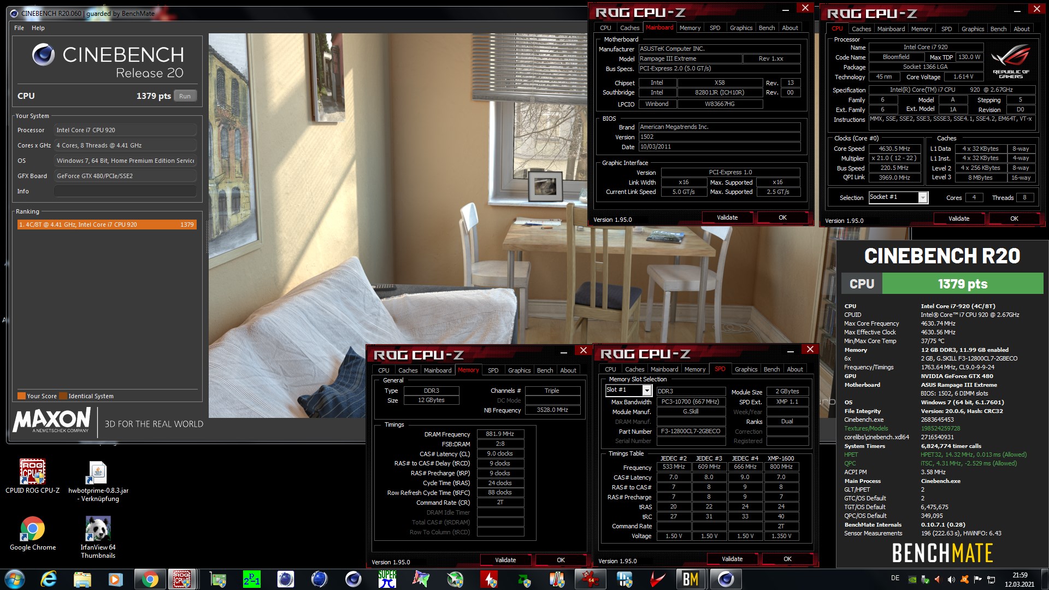Click the red checkmark swoosh taskbar icon
1049x590 pixels.
[x=658, y=579]
